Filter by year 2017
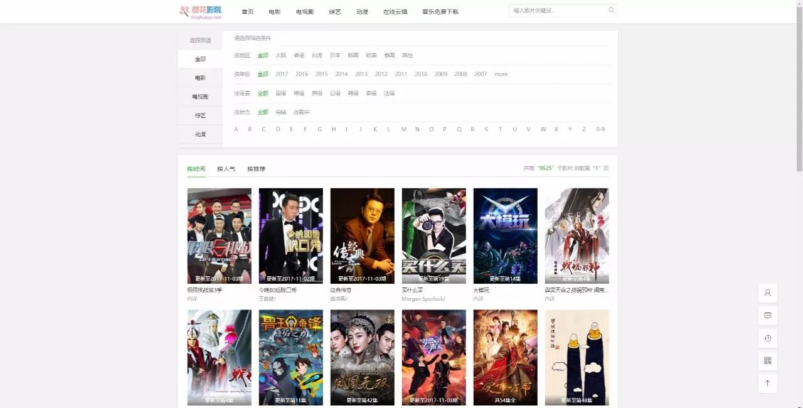Image resolution: width=803 pixels, height=408 pixels. pos(282,74)
